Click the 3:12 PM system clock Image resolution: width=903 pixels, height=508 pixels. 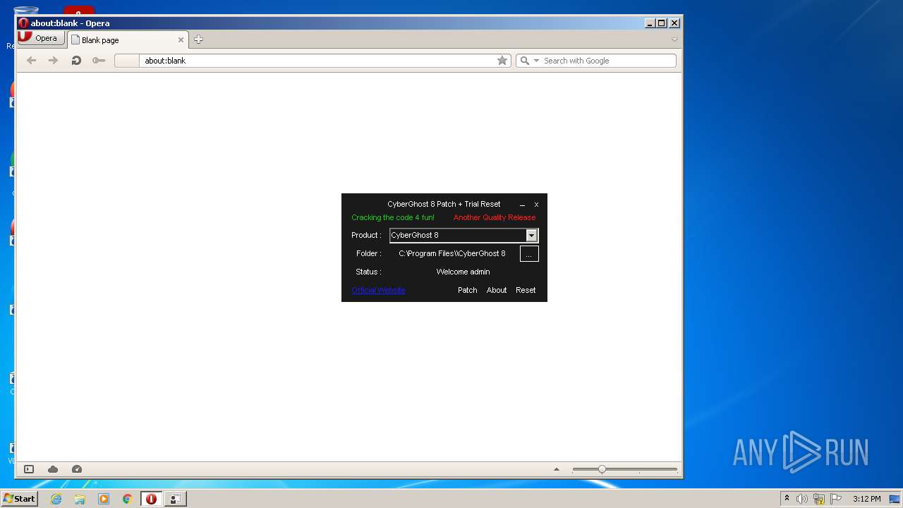point(866,499)
